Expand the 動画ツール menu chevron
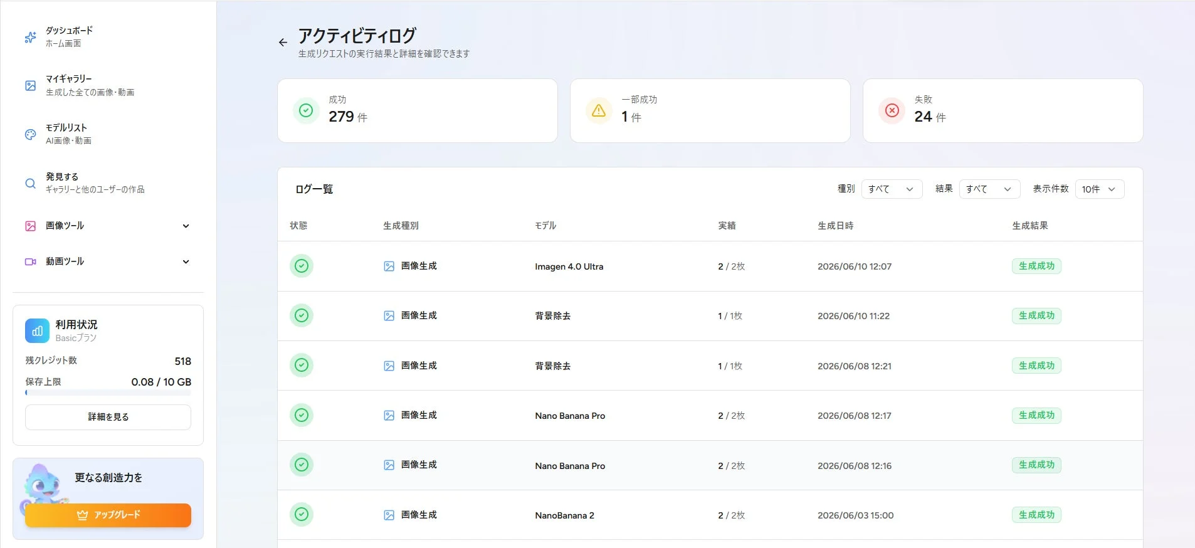 pyautogui.click(x=186, y=261)
